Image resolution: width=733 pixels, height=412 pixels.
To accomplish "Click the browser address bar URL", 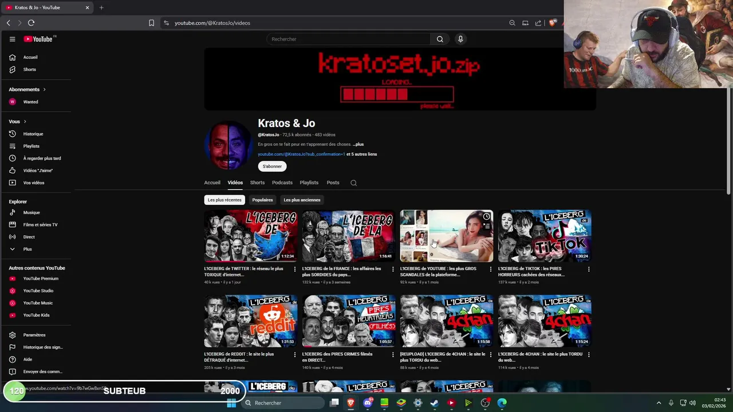I will 212,23.
